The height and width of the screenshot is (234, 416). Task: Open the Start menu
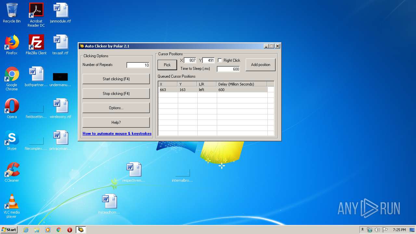(x=9, y=230)
